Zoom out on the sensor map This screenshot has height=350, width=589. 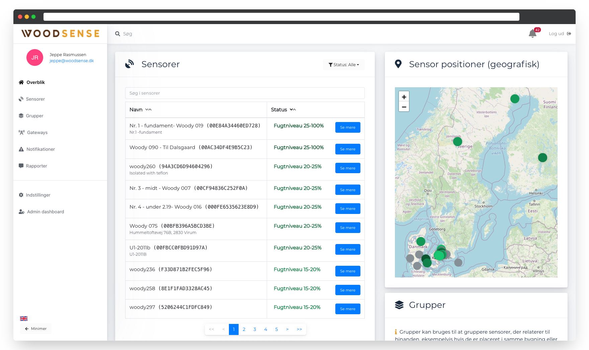(404, 107)
